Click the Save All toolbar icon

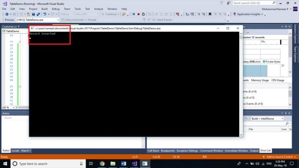[x=38, y=14]
